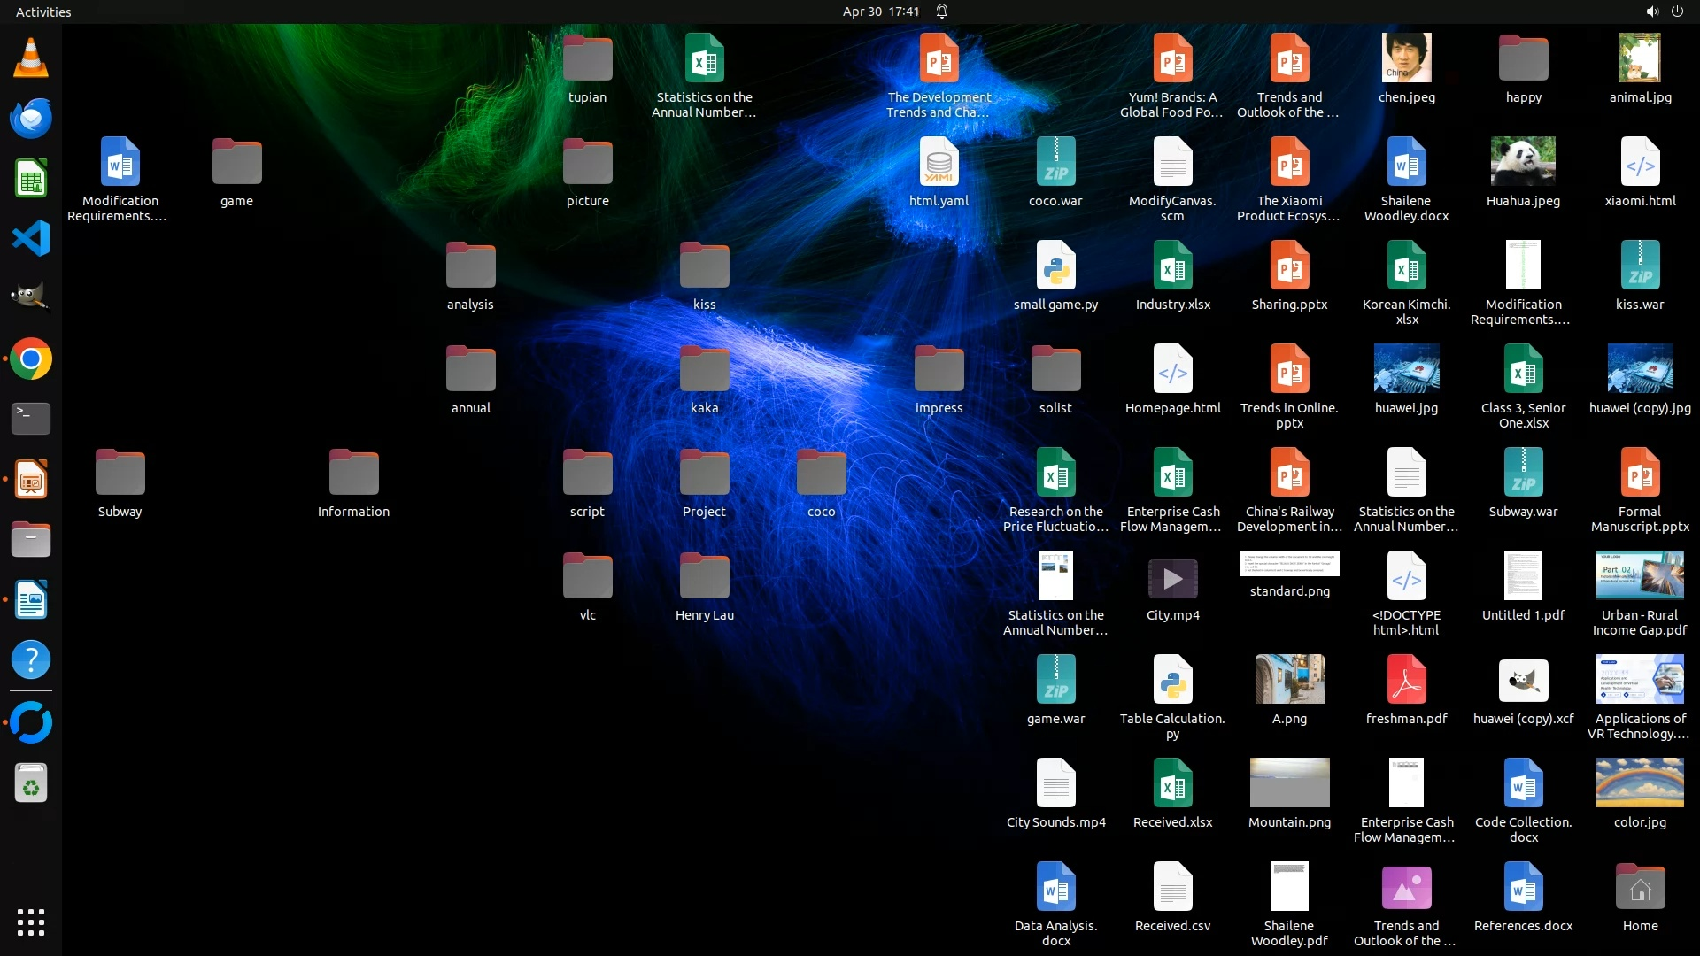Select the freshman.pdf file
This screenshot has height=956, width=1700.
(1406, 682)
